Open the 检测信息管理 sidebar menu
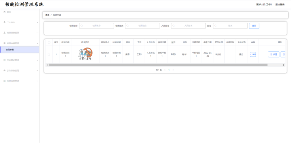 pyautogui.click(x=20, y=33)
